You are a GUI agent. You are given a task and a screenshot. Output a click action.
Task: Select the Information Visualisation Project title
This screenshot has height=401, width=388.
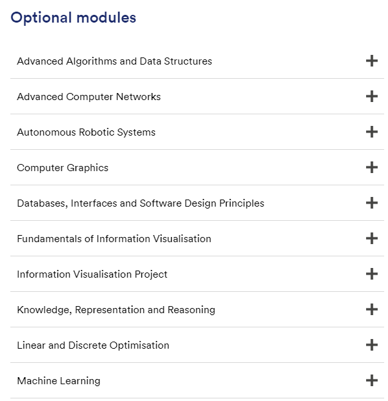[92, 274]
